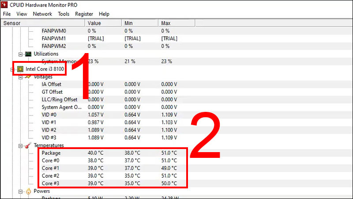This screenshot has height=199, width=353.
Task: Collapse the Utilizations tree node
Action: tap(20, 54)
